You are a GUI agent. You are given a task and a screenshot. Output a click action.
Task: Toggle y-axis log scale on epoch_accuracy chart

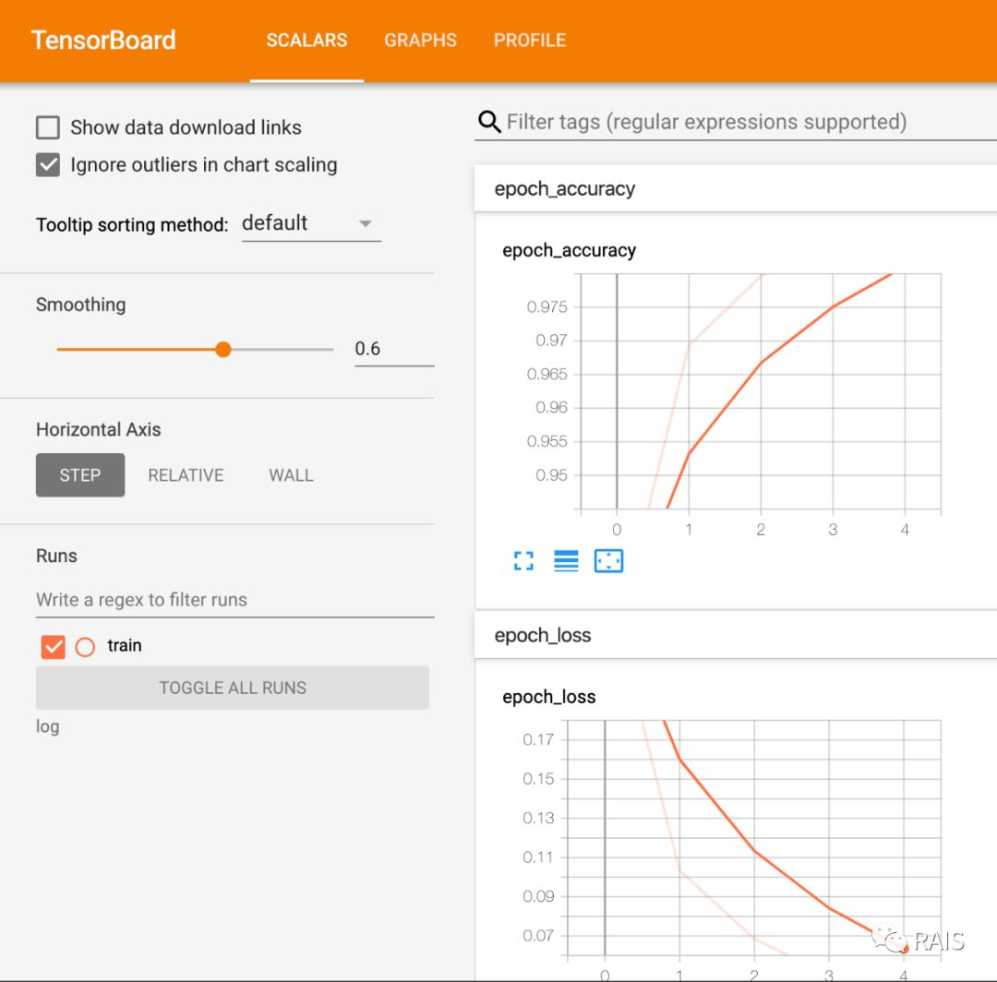coord(566,560)
